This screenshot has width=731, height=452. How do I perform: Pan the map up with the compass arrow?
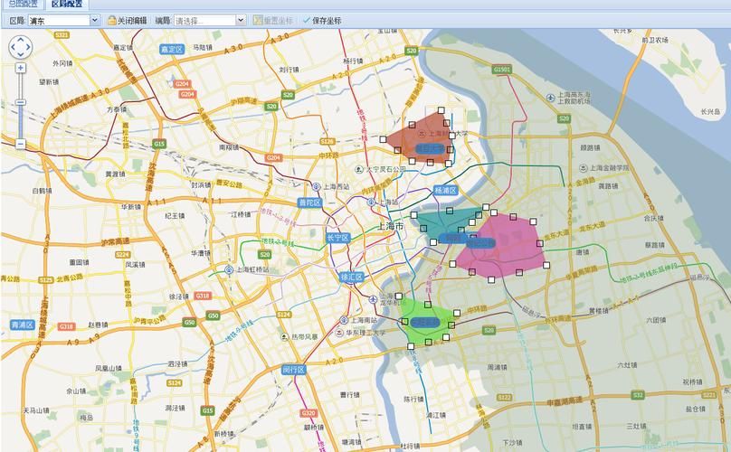coord(20,37)
